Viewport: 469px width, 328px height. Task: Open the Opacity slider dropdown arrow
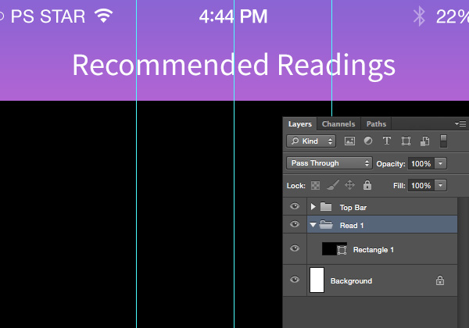pyautogui.click(x=440, y=163)
